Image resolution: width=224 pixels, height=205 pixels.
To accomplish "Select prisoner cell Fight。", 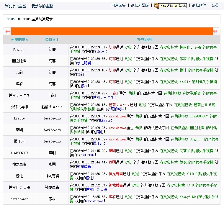I will pyautogui.click(x=19, y=49).
